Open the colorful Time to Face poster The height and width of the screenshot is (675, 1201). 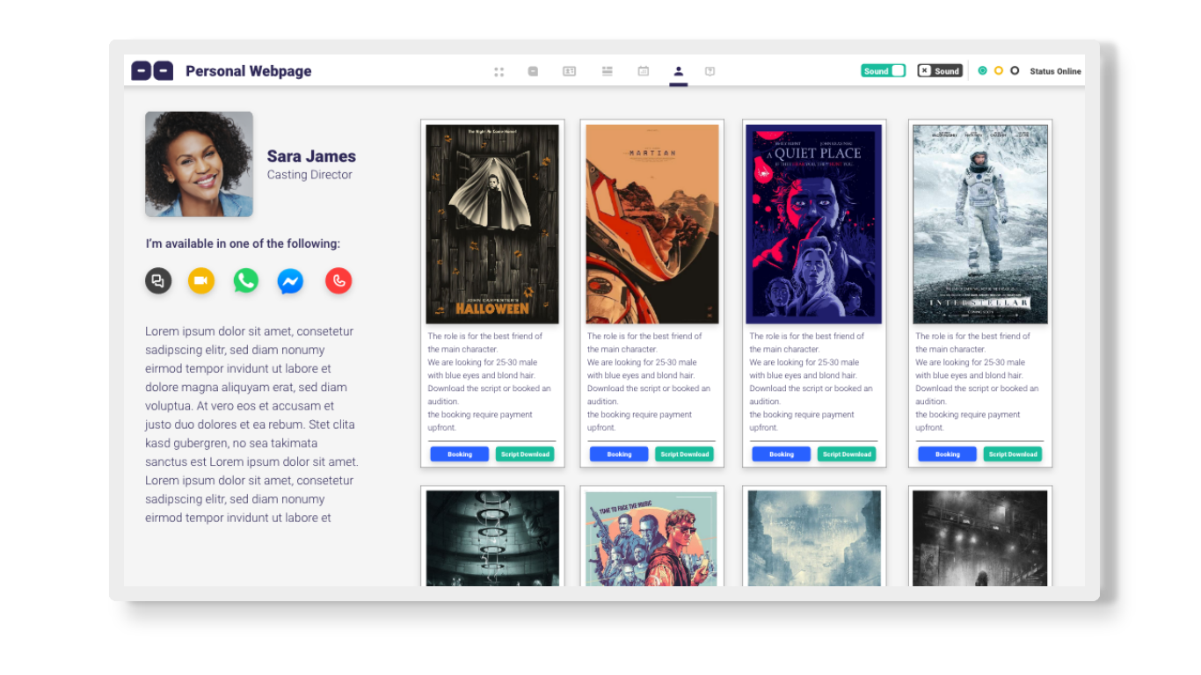coord(651,538)
